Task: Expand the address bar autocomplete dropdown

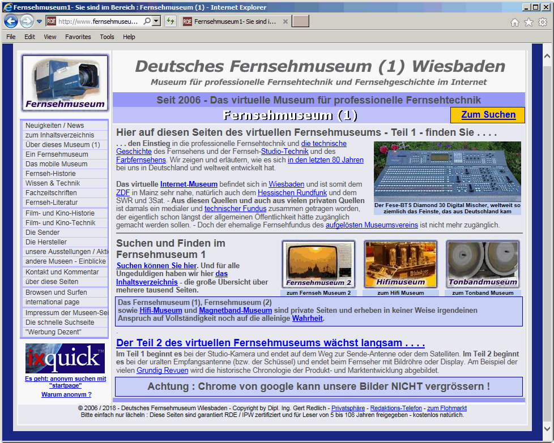Action: pyautogui.click(x=156, y=21)
